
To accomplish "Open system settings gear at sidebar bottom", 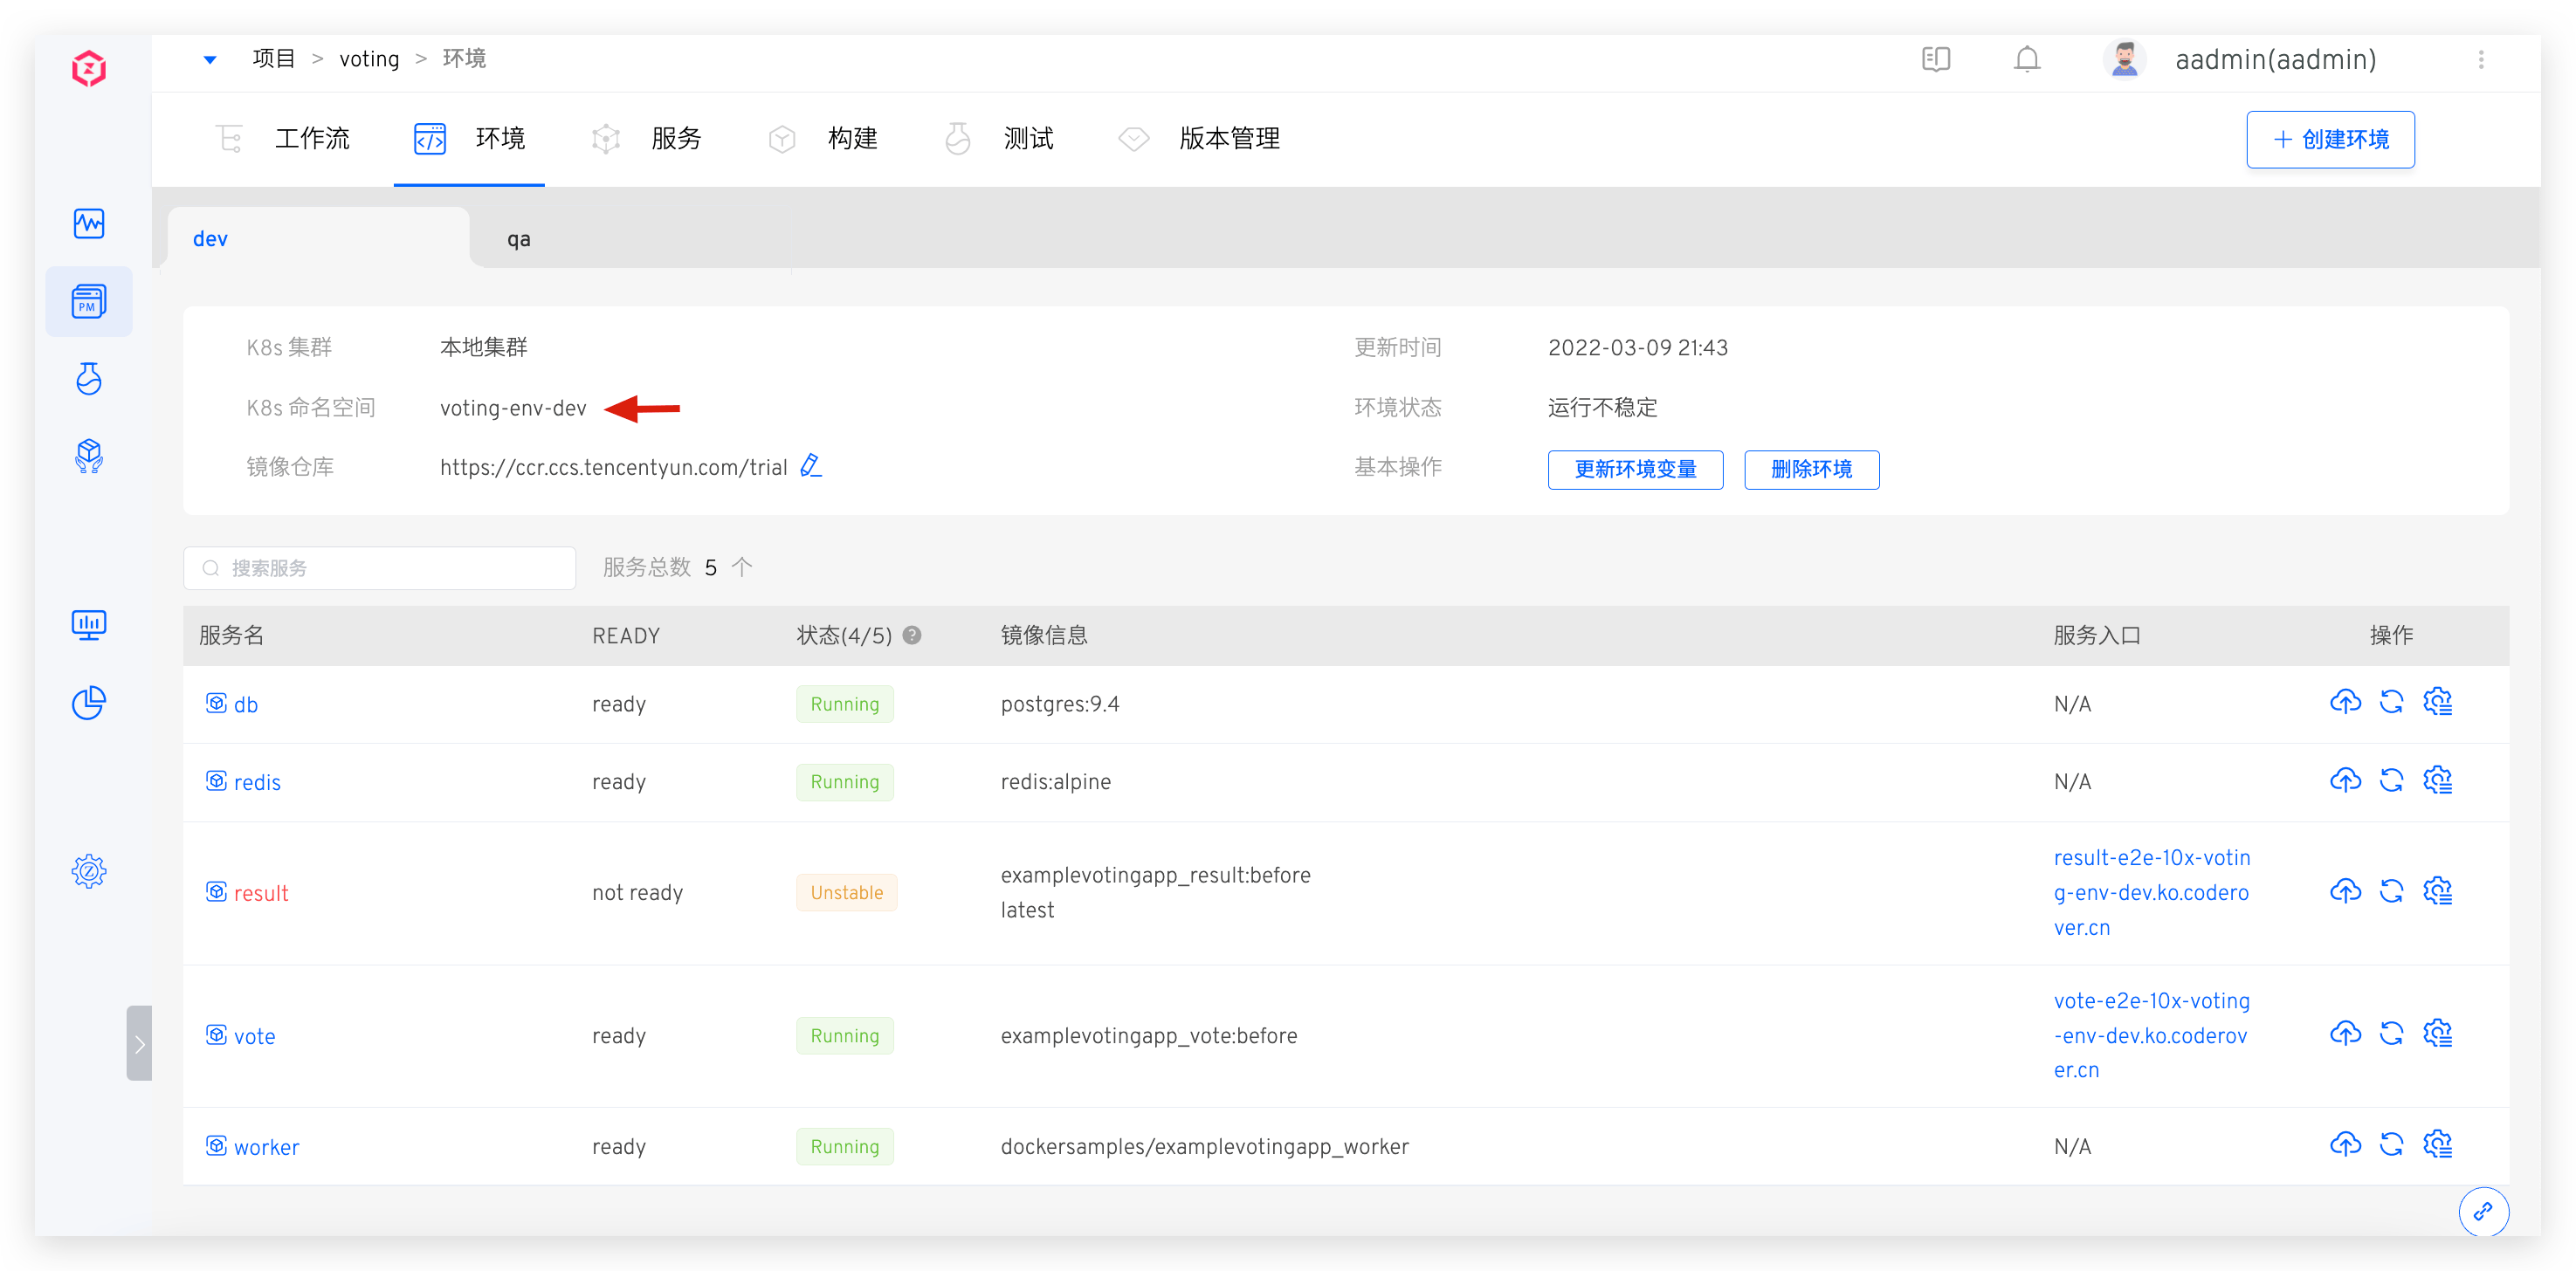I will coord(89,871).
